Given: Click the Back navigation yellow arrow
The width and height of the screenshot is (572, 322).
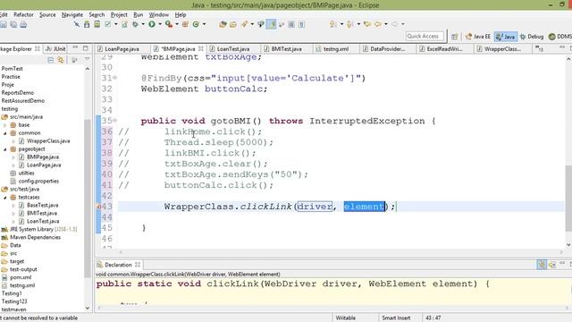Looking at the screenshot, I should [378, 24].
